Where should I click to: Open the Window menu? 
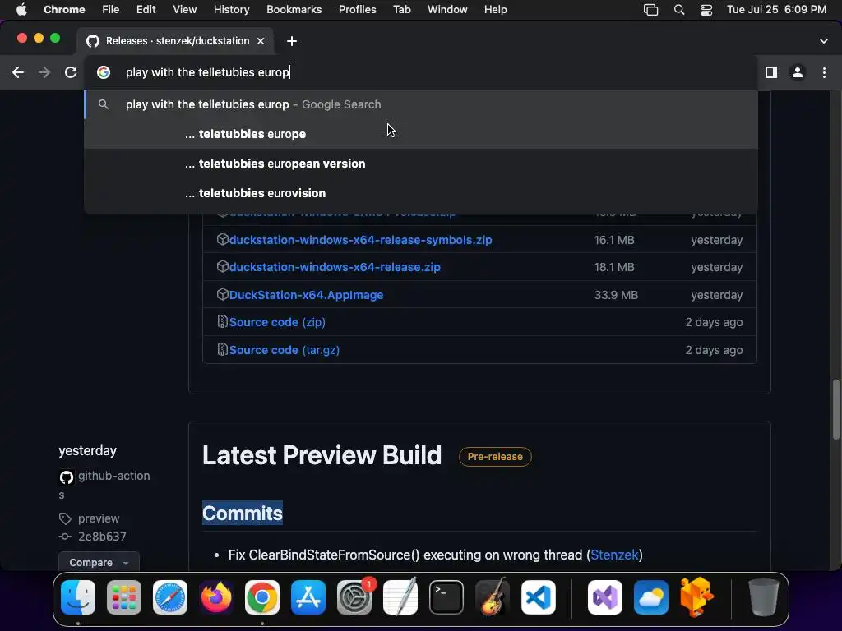(x=447, y=10)
